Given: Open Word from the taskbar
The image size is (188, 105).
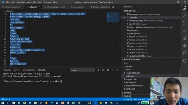Looking at the screenshot, I should (57, 103).
